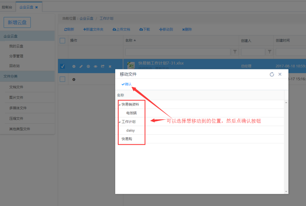Uncheck the checkbox of 快易销工作计划7-31.xlsx row
The height and width of the screenshot is (206, 306).
(x=63, y=66)
